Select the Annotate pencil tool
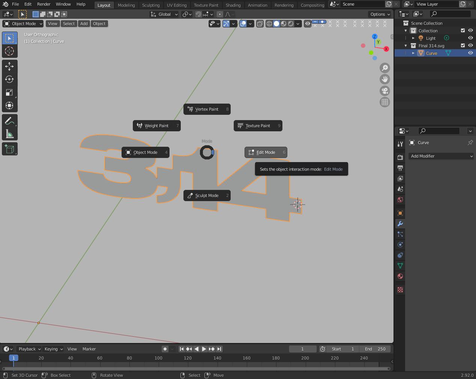 [x=9, y=121]
